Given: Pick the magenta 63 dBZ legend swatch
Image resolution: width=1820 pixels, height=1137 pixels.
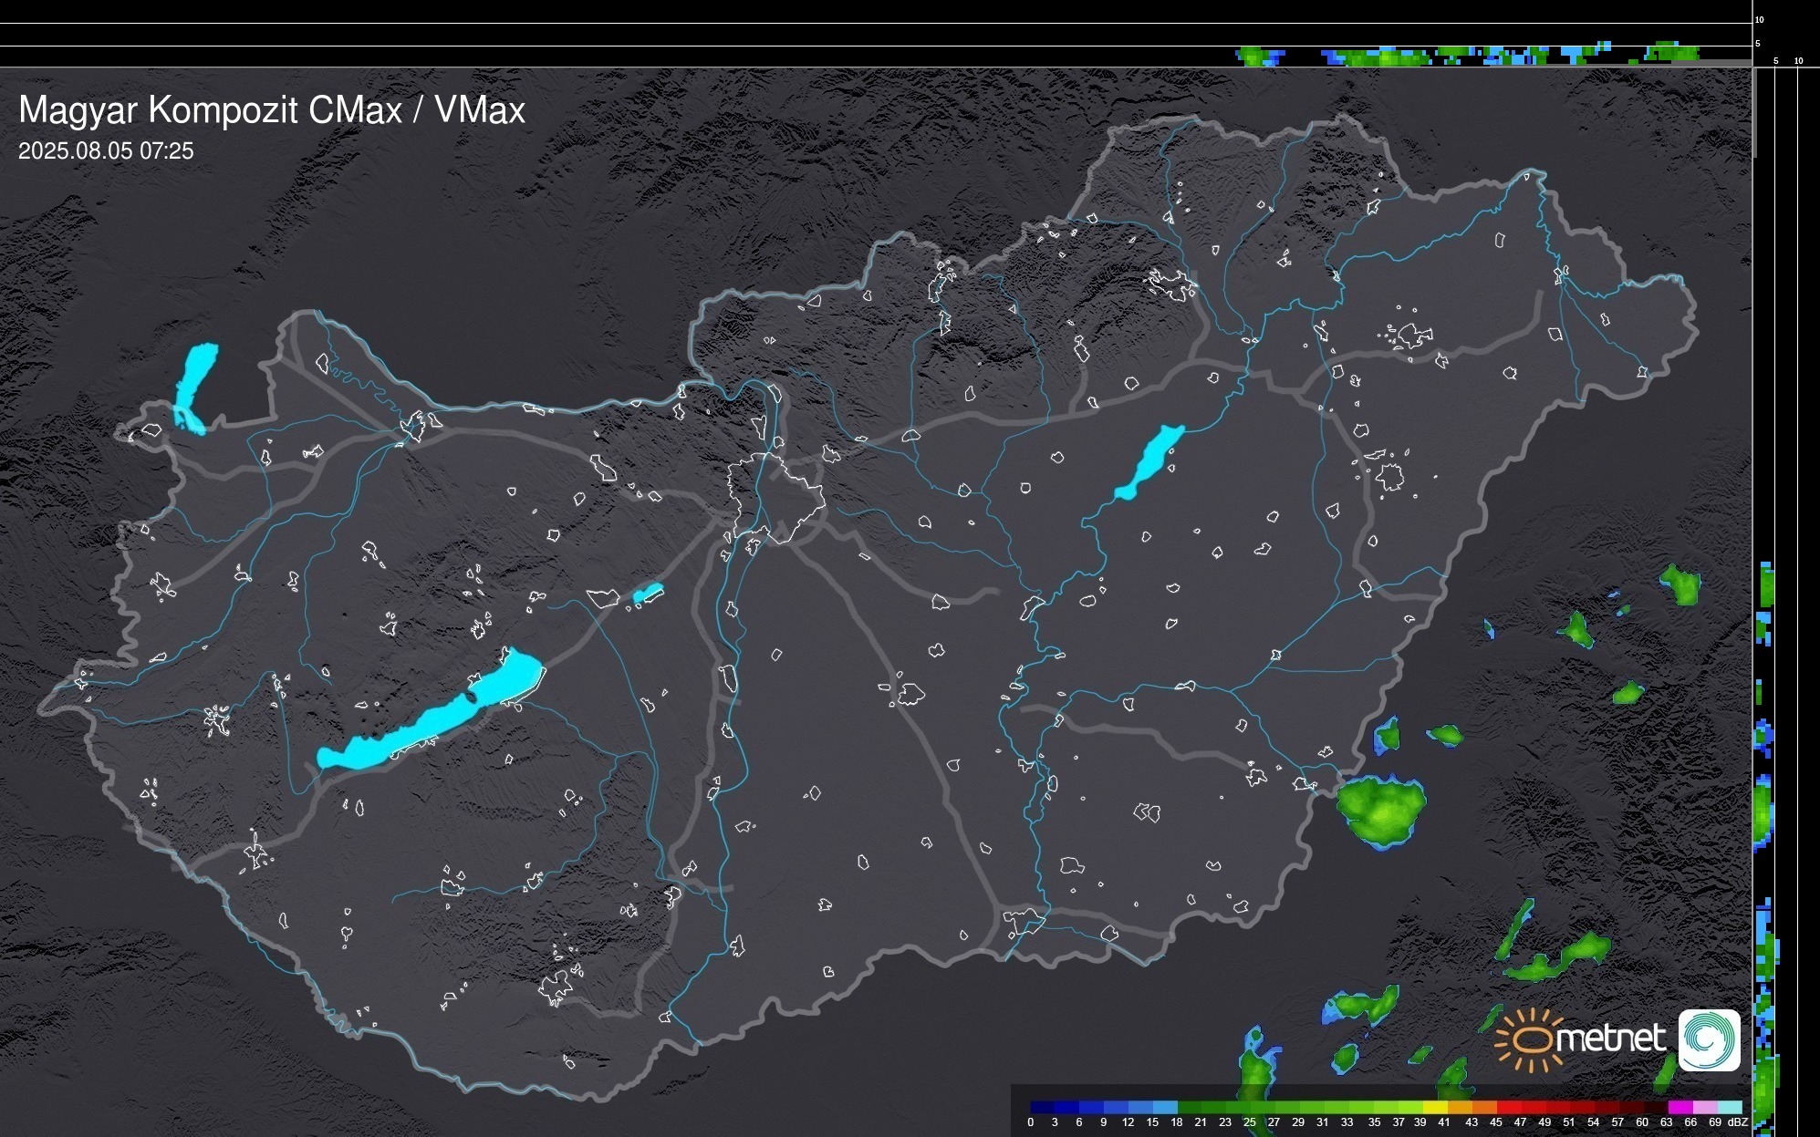Looking at the screenshot, I should [x=1680, y=1107].
